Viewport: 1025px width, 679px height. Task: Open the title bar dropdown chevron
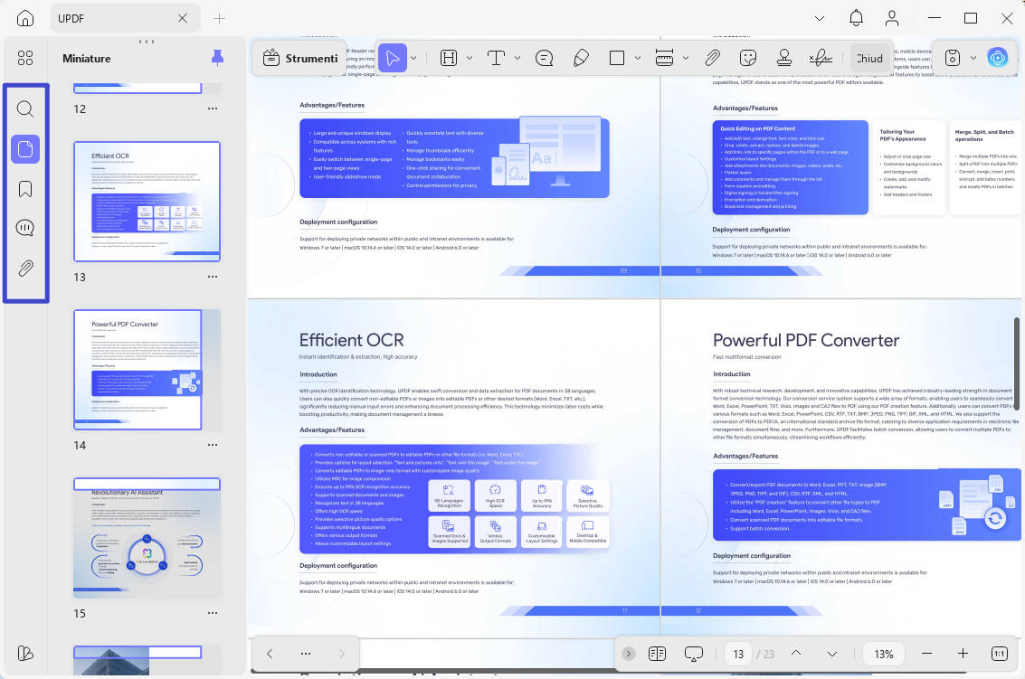click(819, 18)
